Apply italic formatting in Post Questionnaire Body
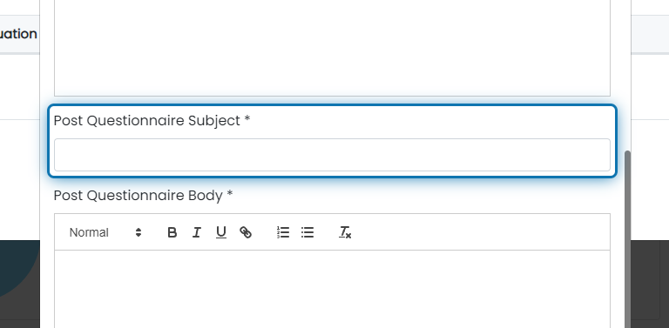Viewport: 669px width, 328px height. coord(196,232)
